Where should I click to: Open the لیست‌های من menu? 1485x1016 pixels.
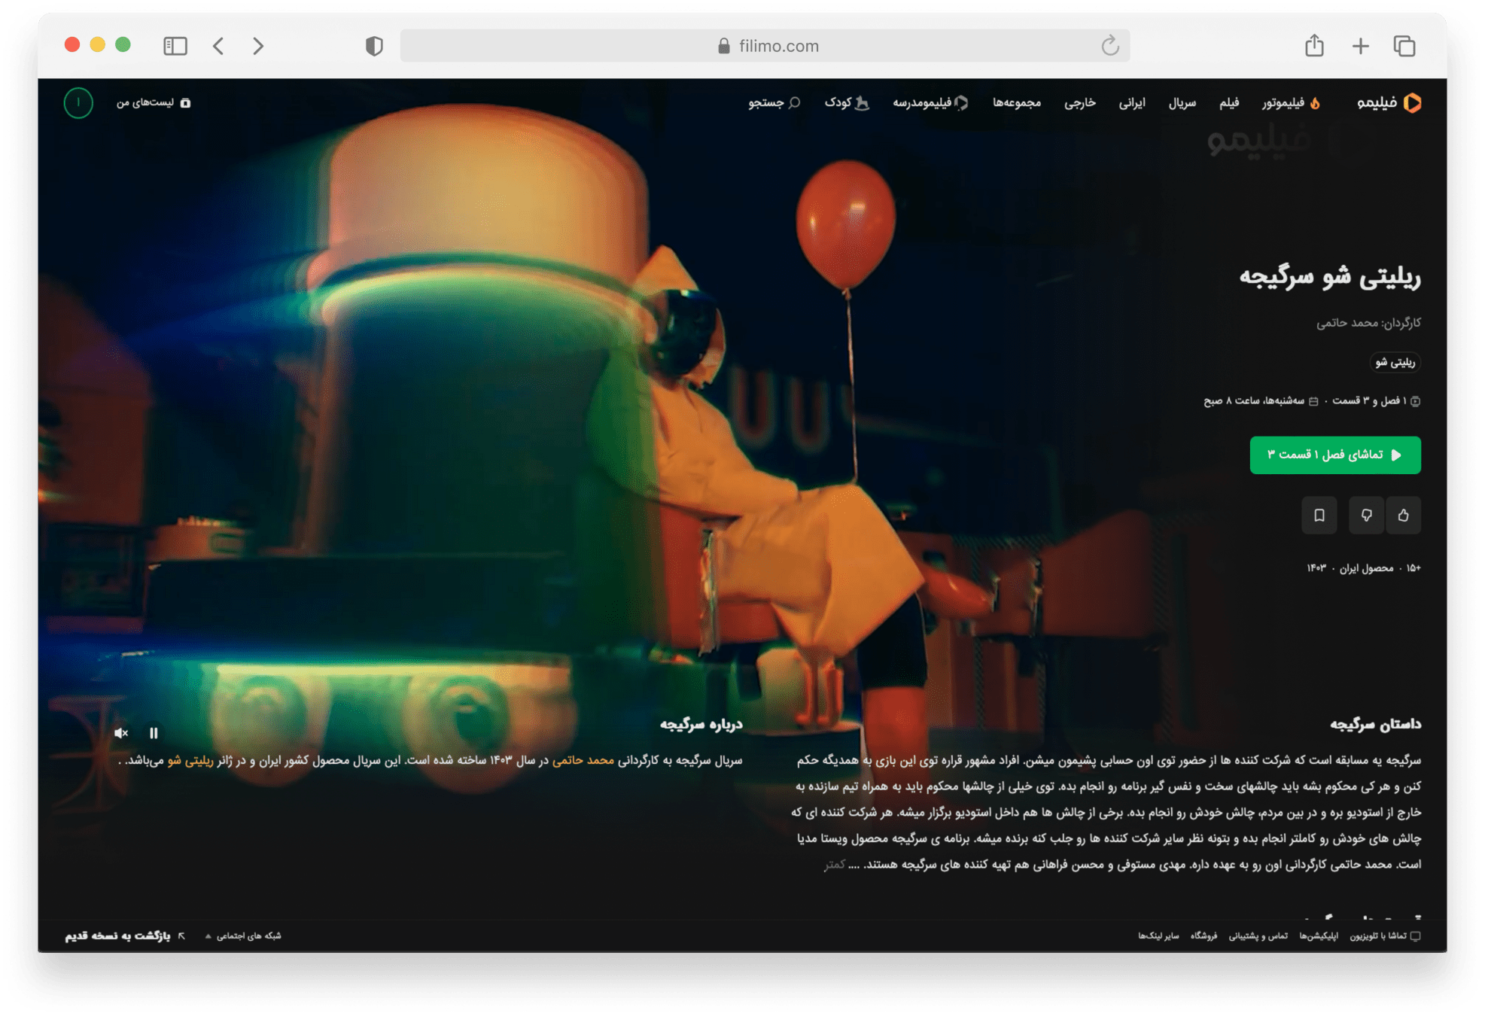point(153,103)
